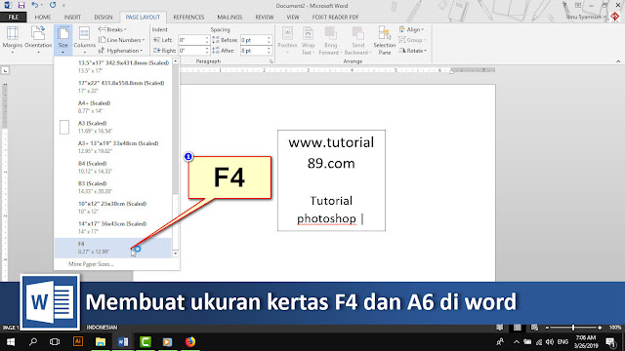The image size is (625, 351).
Task: Open the Position arrange tool
Action: 287,40
